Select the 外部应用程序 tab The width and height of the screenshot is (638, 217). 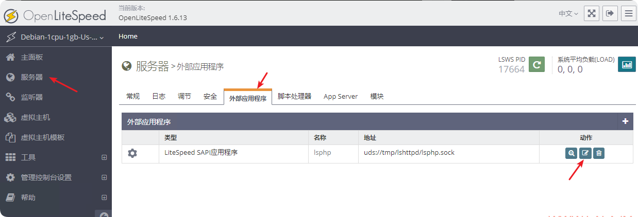248,97
